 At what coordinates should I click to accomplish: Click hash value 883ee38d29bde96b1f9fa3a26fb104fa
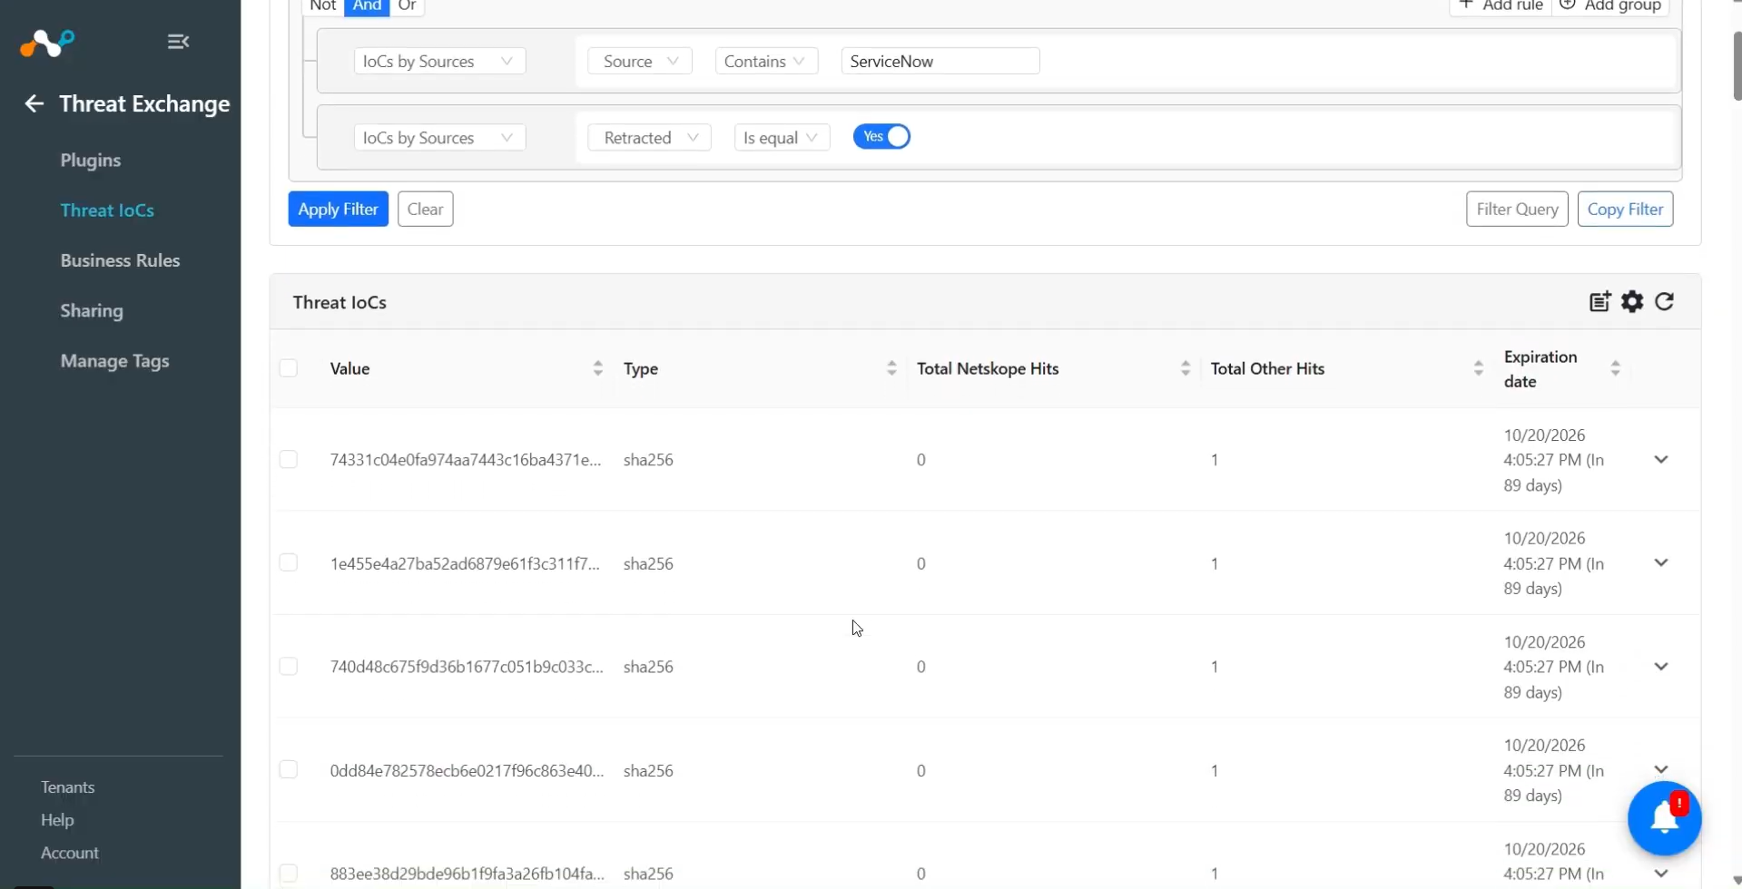coord(467,874)
